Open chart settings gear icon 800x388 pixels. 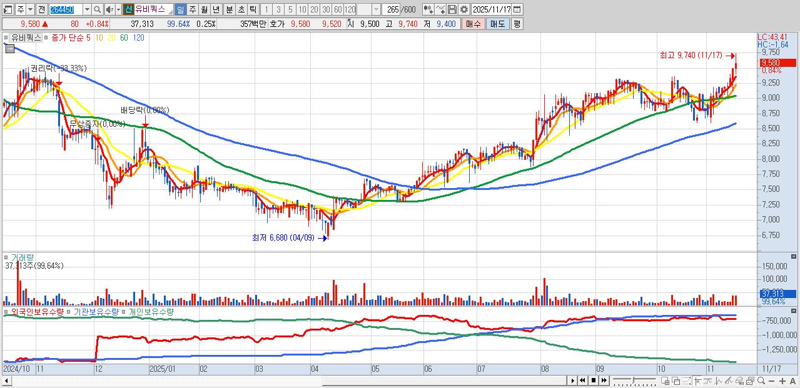coord(463,9)
